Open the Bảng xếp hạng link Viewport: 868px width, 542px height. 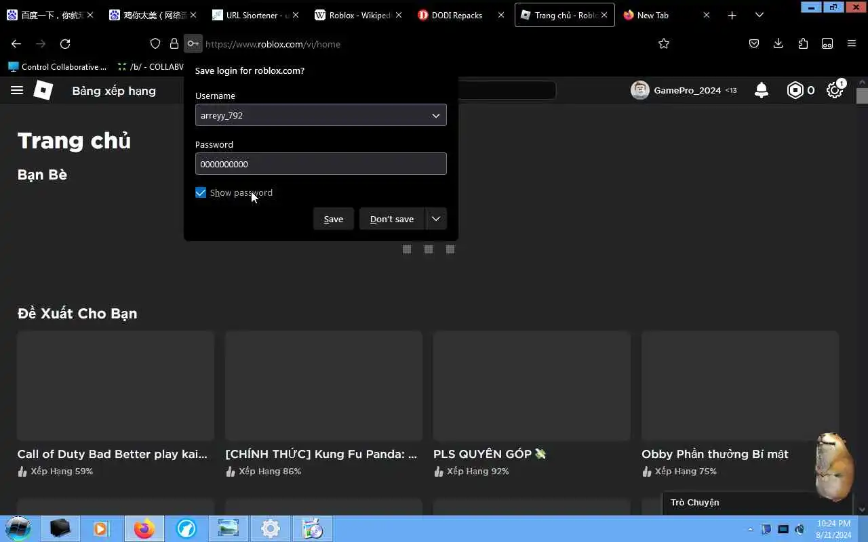114,91
